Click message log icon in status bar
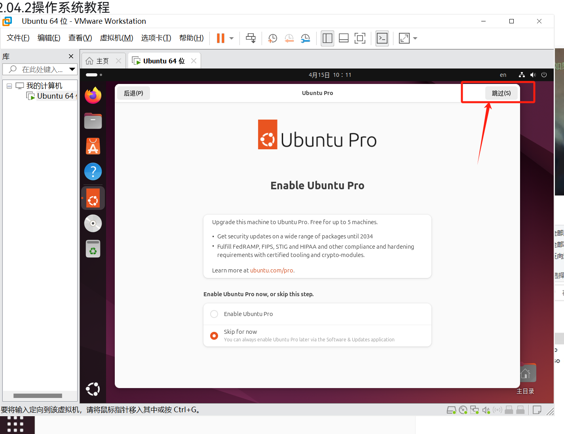This screenshot has width=564, height=434. (537, 410)
